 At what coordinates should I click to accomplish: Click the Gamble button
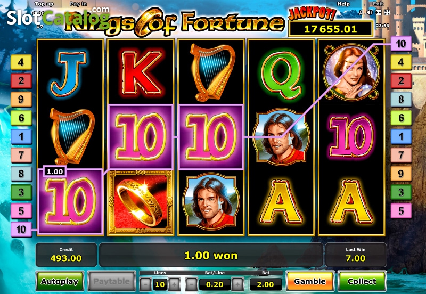[310, 281]
